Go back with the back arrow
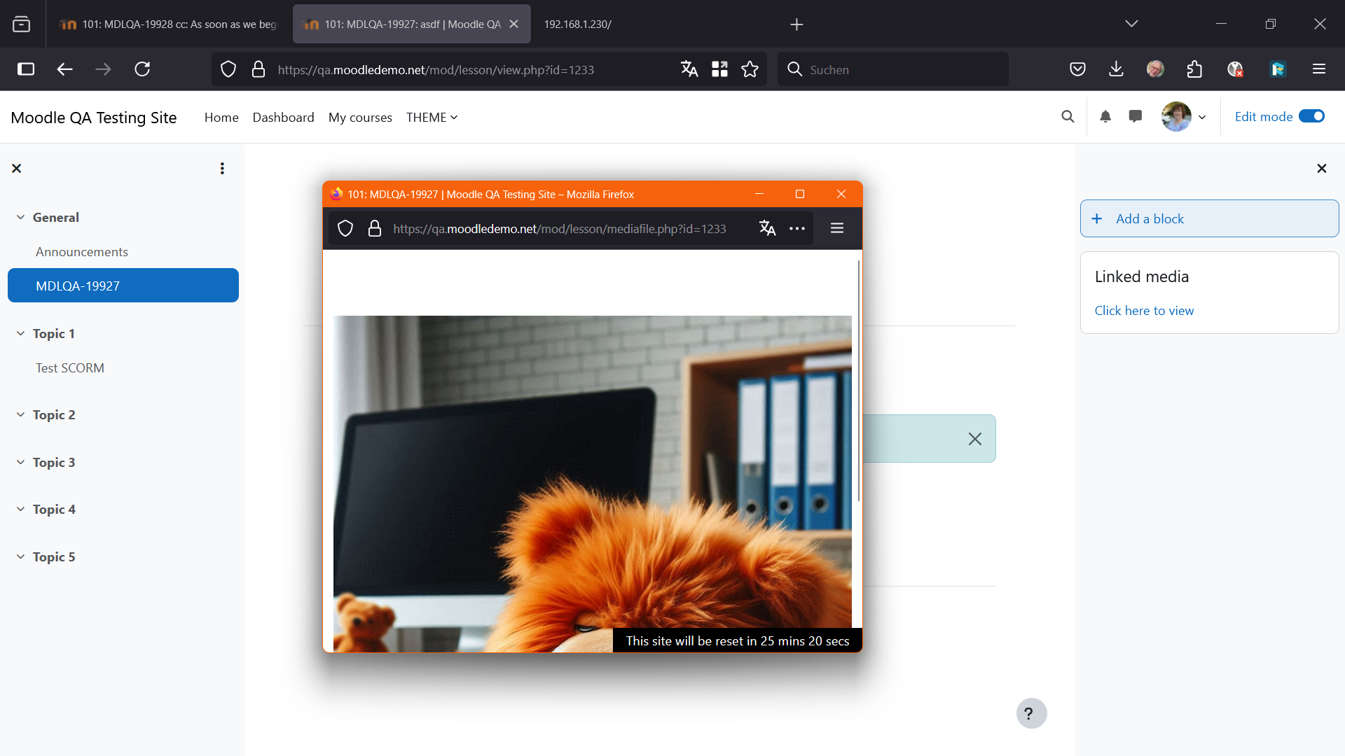 64,69
